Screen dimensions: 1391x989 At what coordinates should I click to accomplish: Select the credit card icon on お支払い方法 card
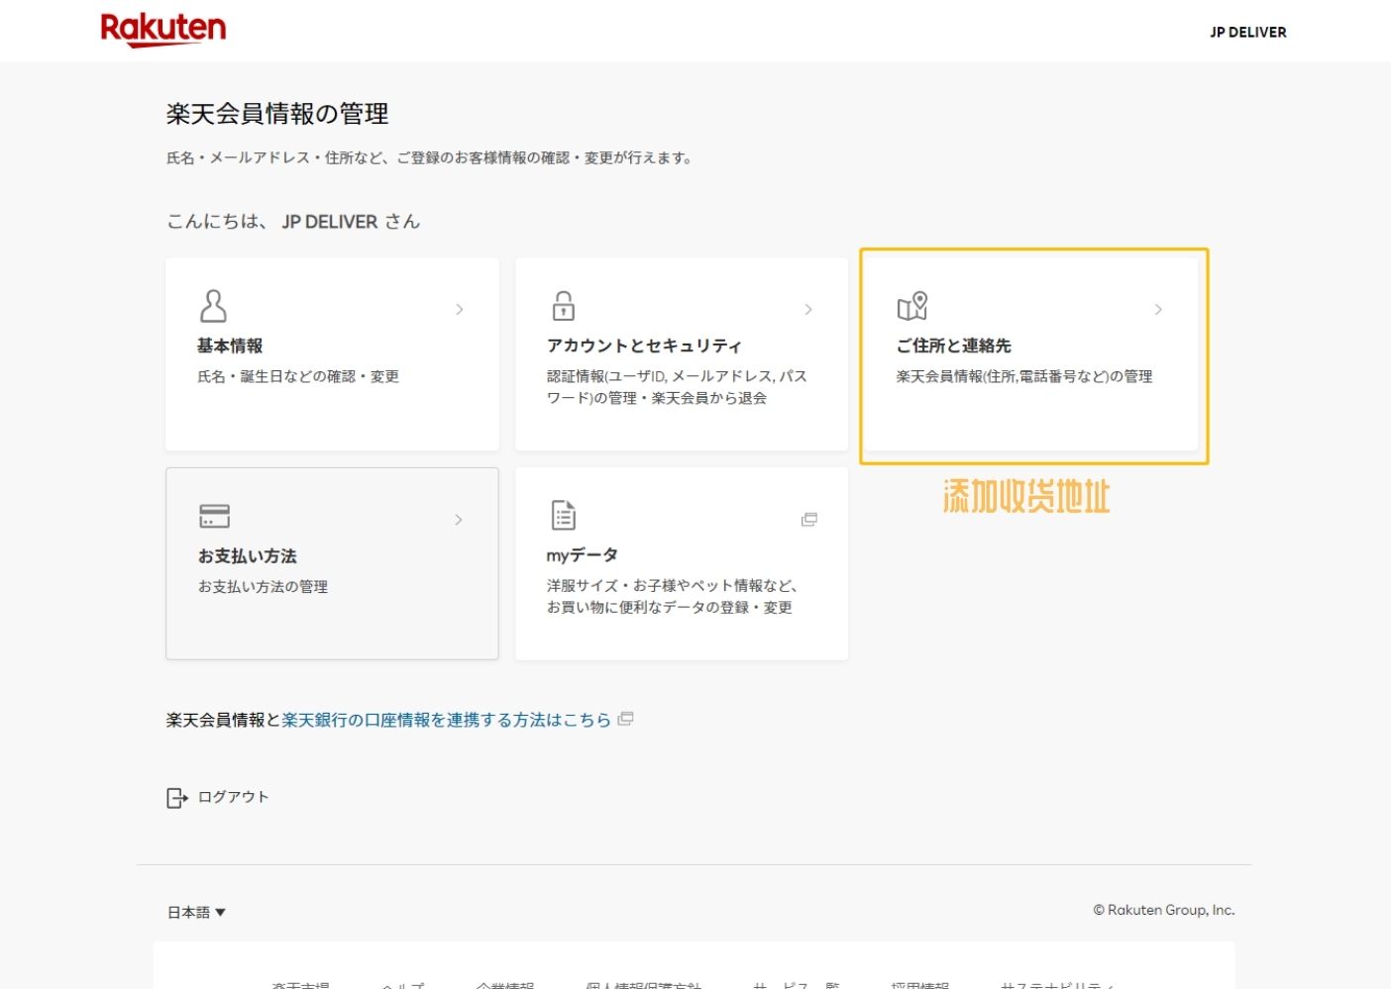(213, 516)
